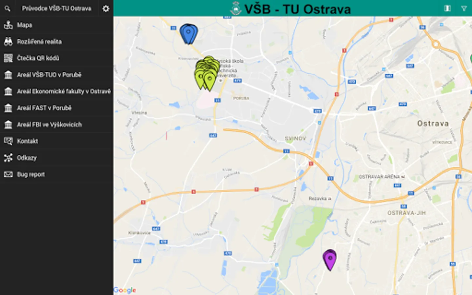Open Rozšířená realita binoculars item

tap(57, 42)
